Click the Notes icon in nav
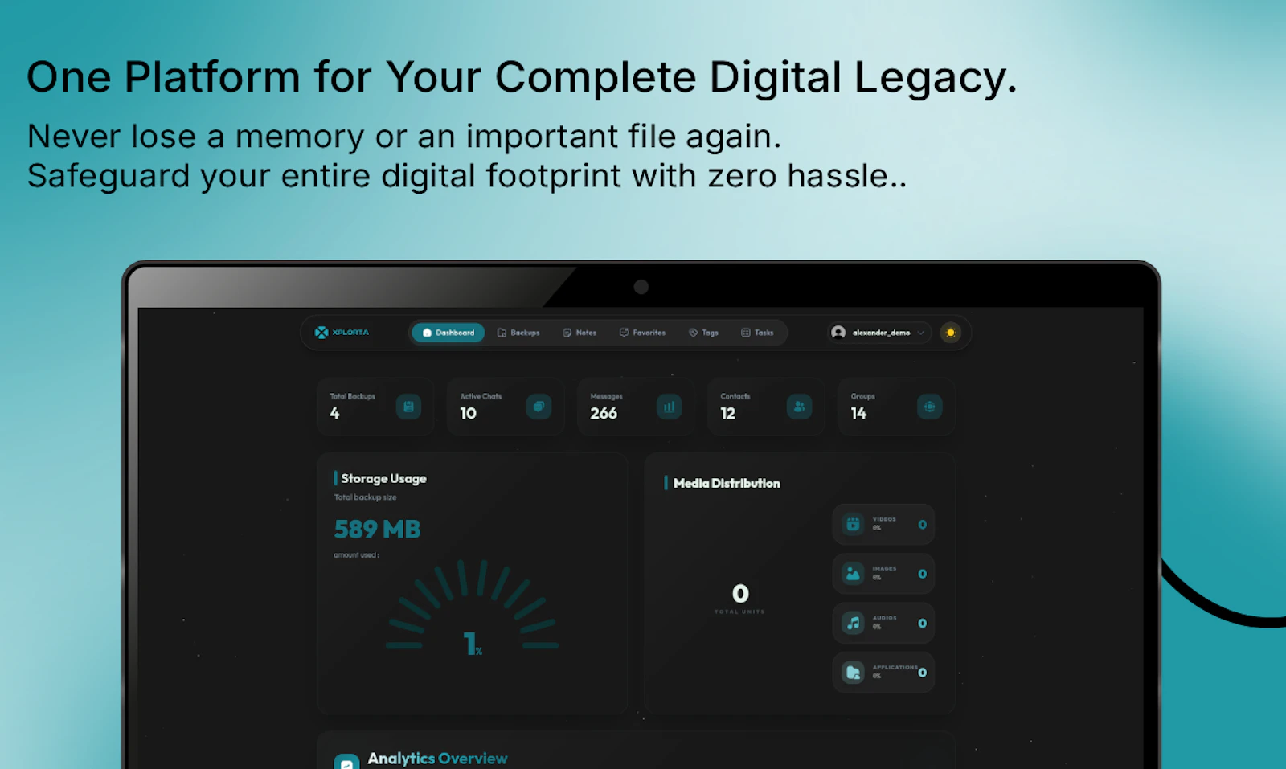The image size is (1286, 769). pyautogui.click(x=567, y=333)
